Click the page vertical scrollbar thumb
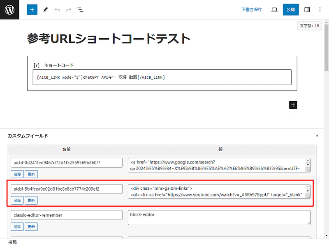329x246 pixels. coord(327,48)
